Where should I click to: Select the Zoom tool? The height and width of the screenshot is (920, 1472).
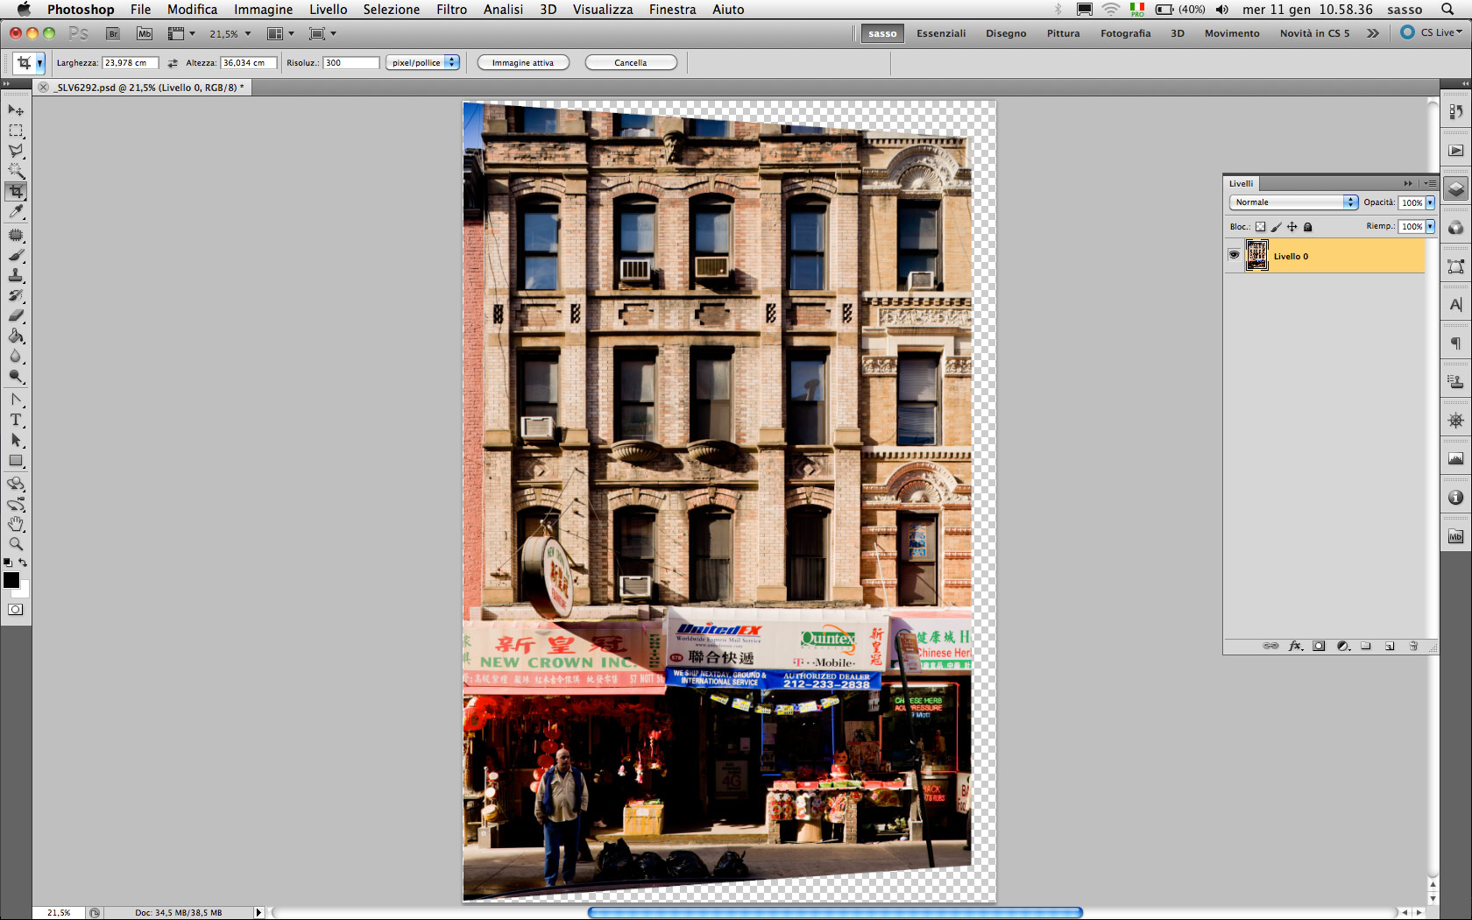click(x=16, y=544)
